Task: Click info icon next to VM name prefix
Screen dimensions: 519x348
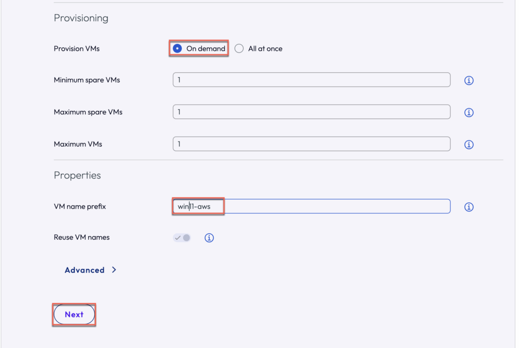Action: (469, 207)
